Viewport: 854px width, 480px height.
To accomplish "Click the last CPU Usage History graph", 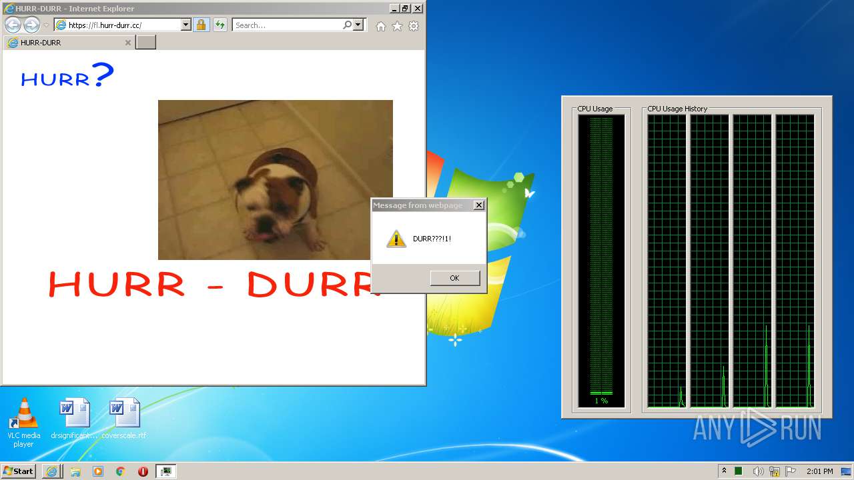I will pos(795,261).
